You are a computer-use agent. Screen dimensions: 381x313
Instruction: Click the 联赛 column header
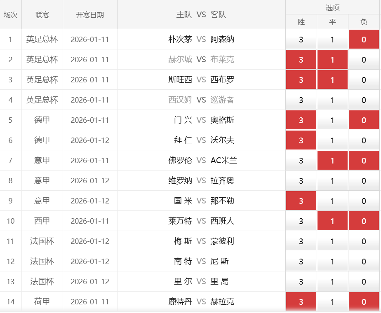tap(42, 13)
